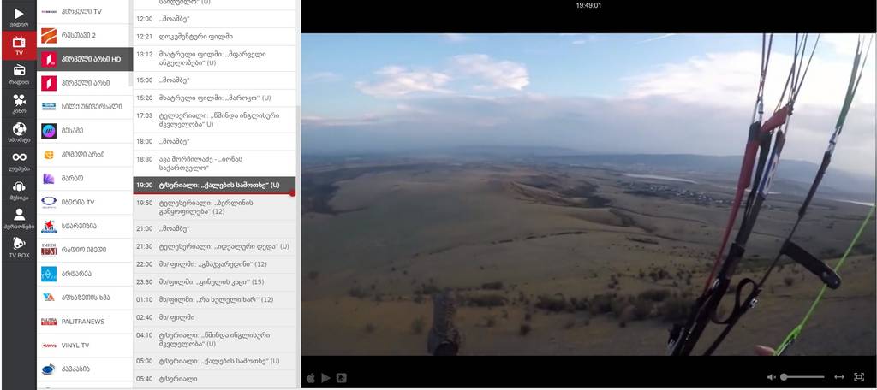Select the კავკასია channel

click(85, 369)
